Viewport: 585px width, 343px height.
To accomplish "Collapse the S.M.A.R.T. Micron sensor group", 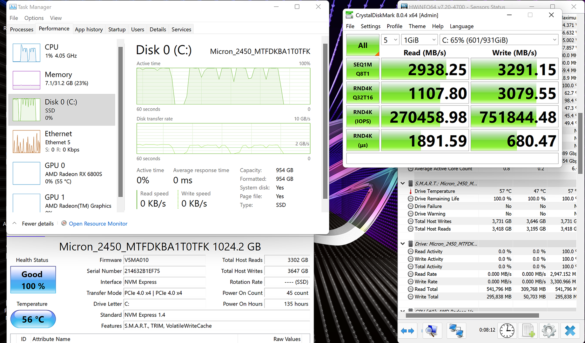I will coord(403,183).
